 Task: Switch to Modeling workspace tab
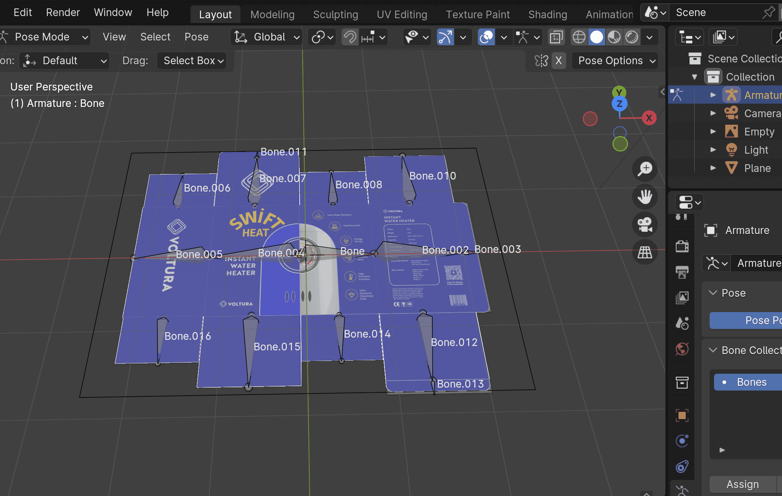pos(272,15)
